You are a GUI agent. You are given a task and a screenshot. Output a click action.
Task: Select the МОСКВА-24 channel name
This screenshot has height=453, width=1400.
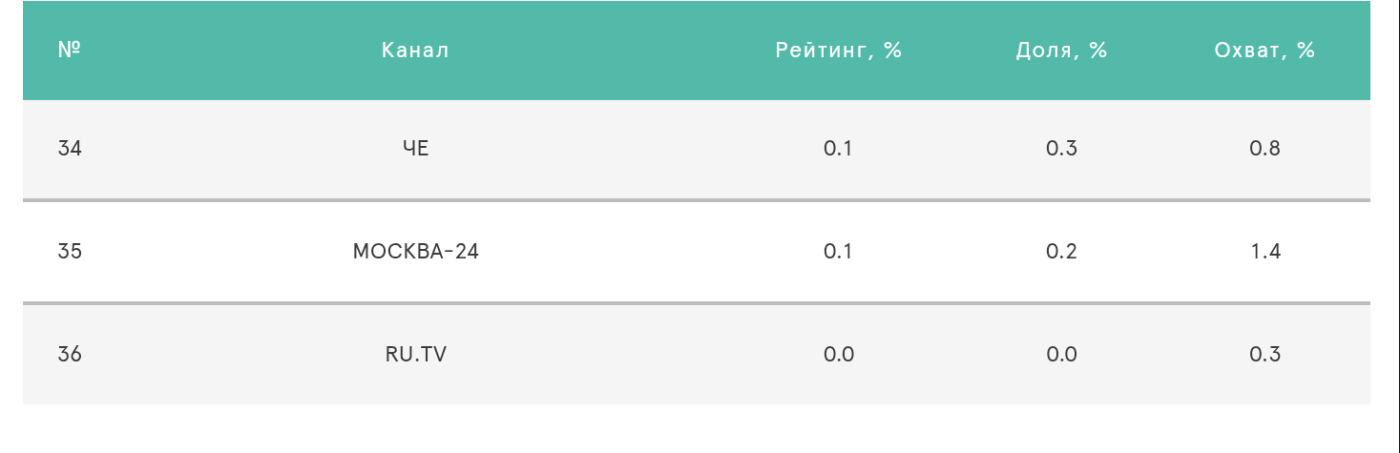coord(415,252)
